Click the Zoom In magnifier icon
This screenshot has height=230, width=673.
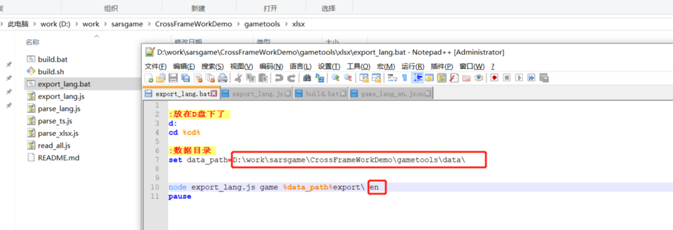336,78
